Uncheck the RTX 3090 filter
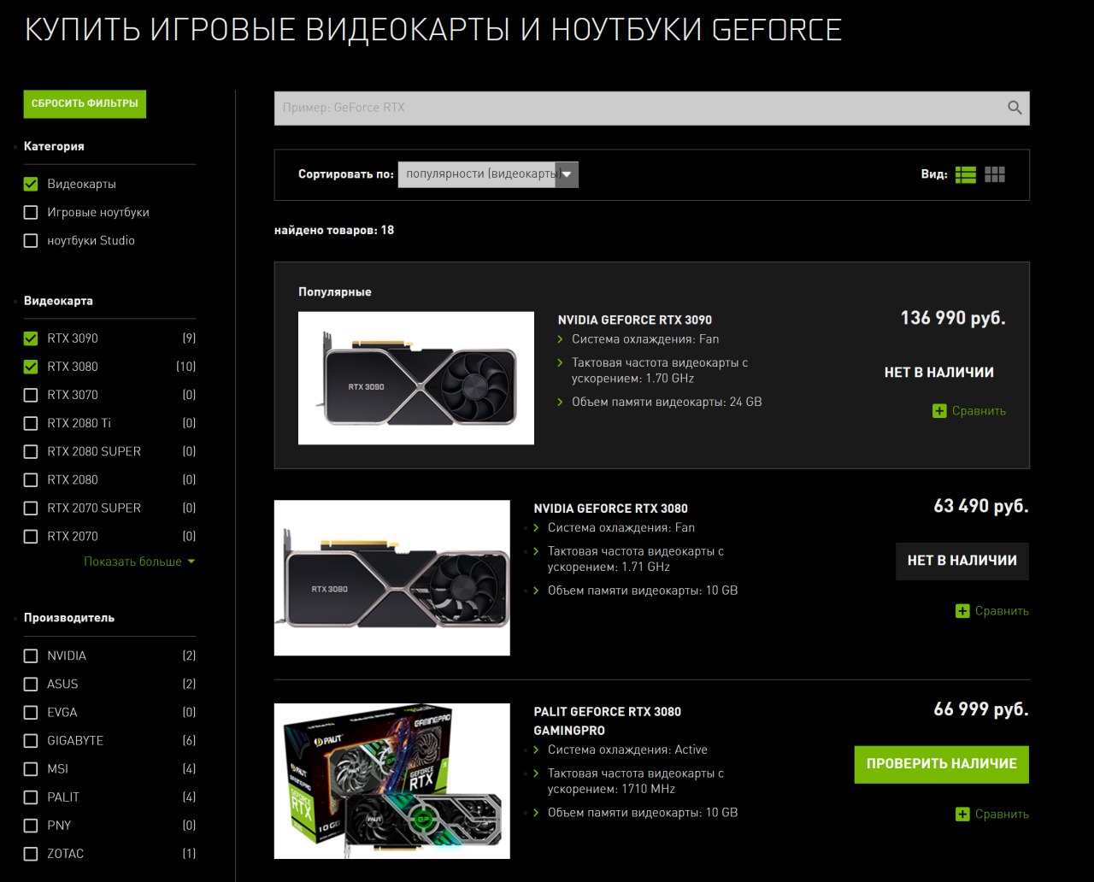 [31, 338]
